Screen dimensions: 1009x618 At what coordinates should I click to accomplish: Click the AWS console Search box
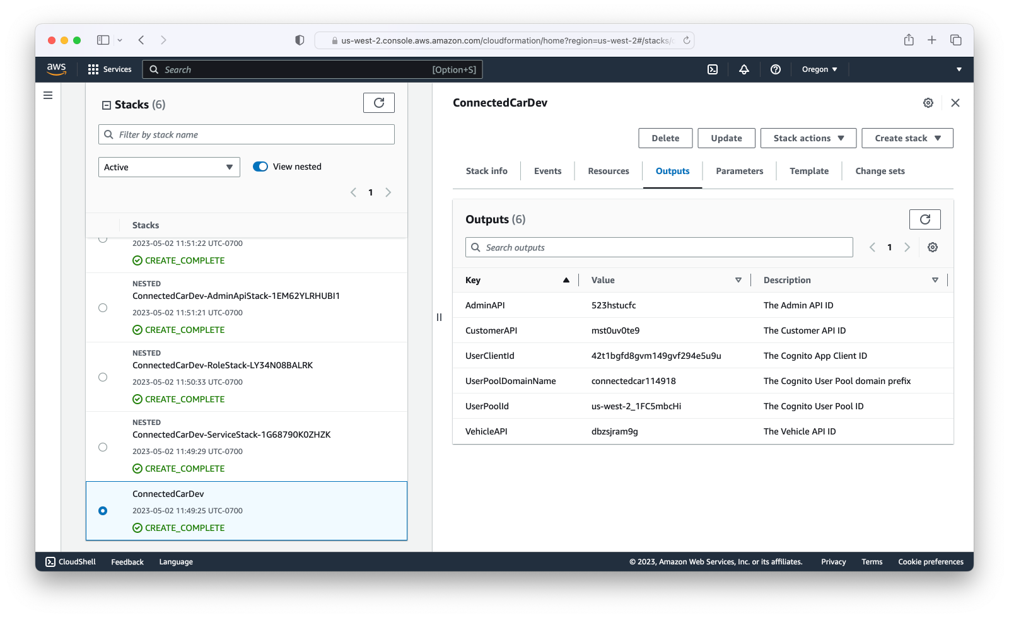pyautogui.click(x=313, y=69)
